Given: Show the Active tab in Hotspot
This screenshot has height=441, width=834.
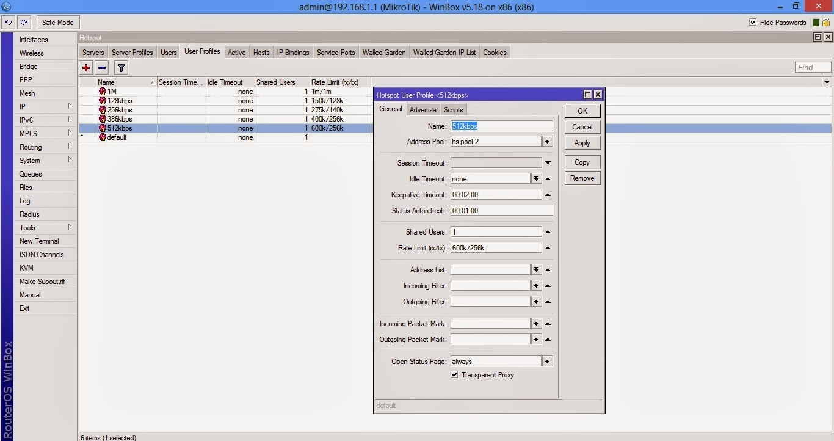Looking at the screenshot, I should [x=236, y=53].
